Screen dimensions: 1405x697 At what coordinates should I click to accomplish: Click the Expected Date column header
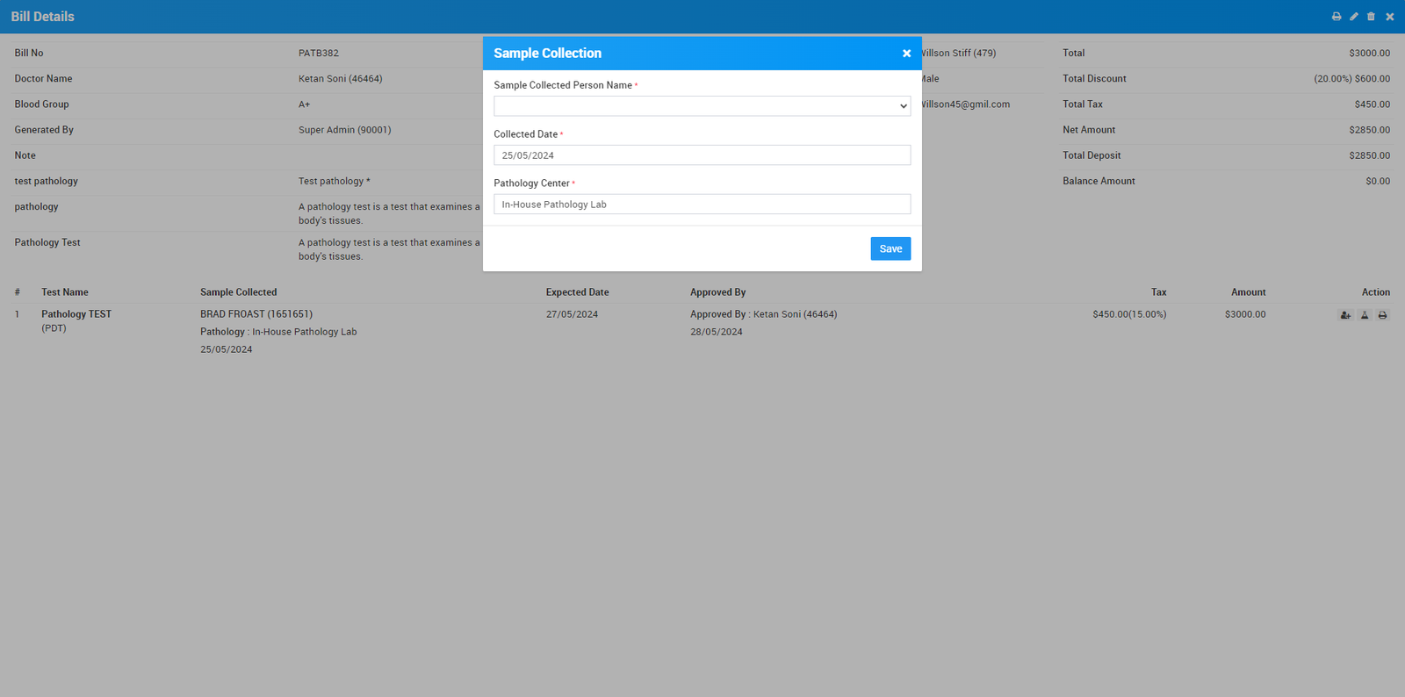577,292
